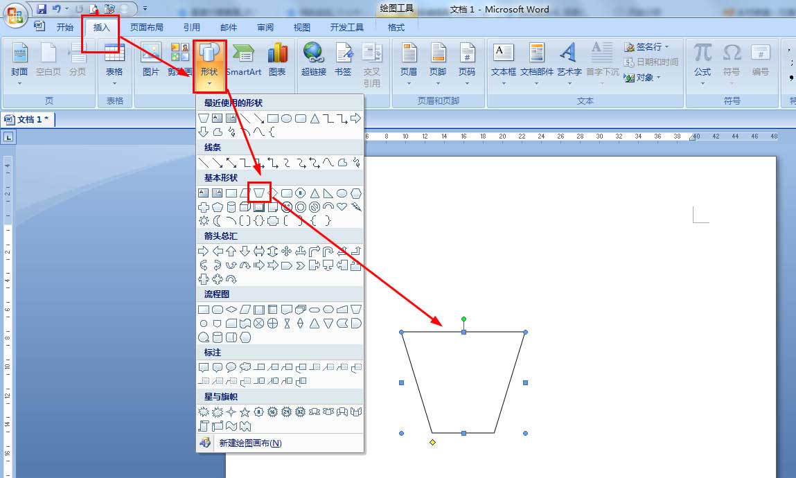The height and width of the screenshot is (478, 796).
Task: Open the 页脚 footer dropdown
Action: (x=438, y=64)
